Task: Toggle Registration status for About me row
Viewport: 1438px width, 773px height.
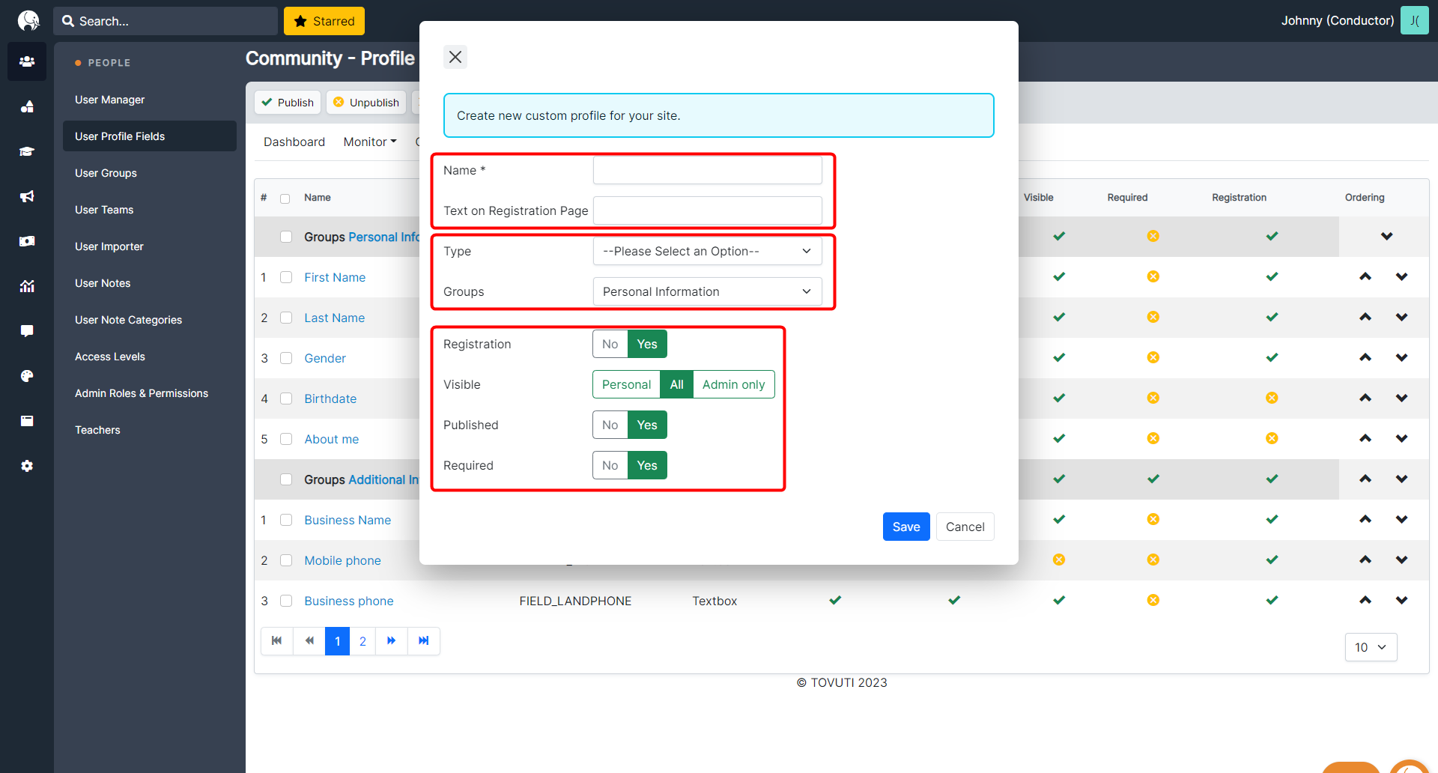Action: tap(1272, 439)
